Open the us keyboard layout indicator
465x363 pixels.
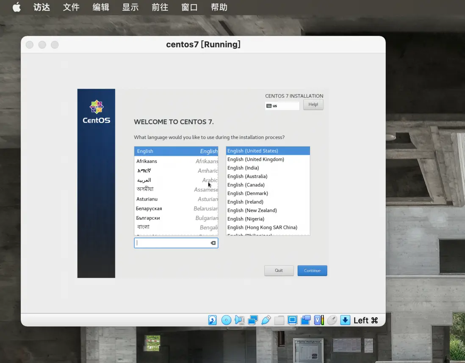coord(282,106)
